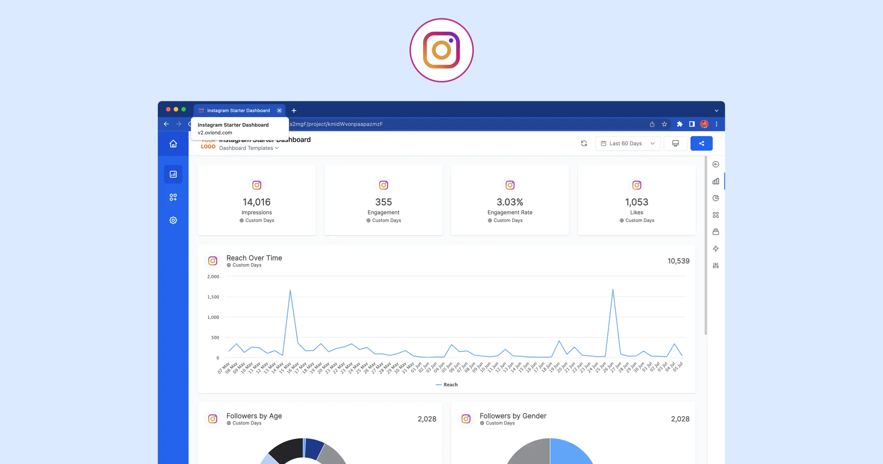883x464 pixels.
Task: Open the four-squares layout panel on the right
Action: pos(716,215)
